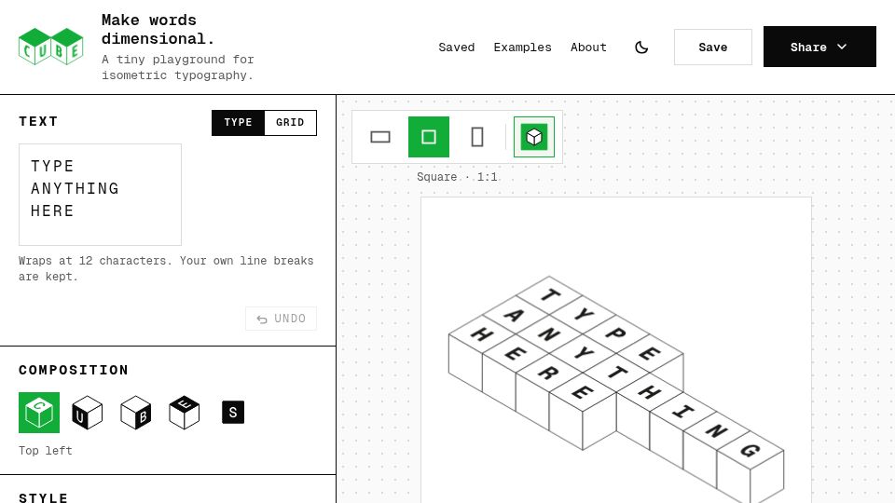
Task: Select landscape aspect ratio icon
Action: point(380,137)
